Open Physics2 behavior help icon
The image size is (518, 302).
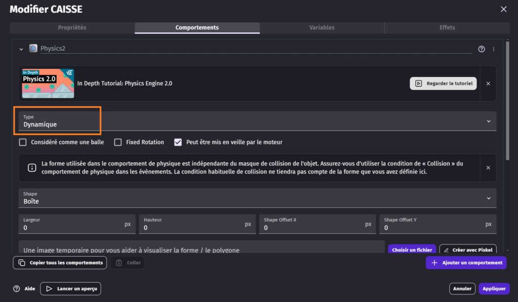tap(482, 49)
